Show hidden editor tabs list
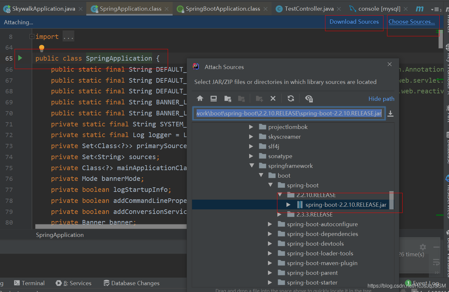The height and width of the screenshot is (292, 449). point(436,9)
